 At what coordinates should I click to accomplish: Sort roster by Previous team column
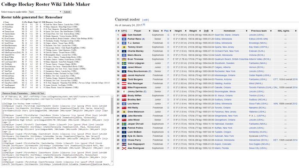coord(260,31)
